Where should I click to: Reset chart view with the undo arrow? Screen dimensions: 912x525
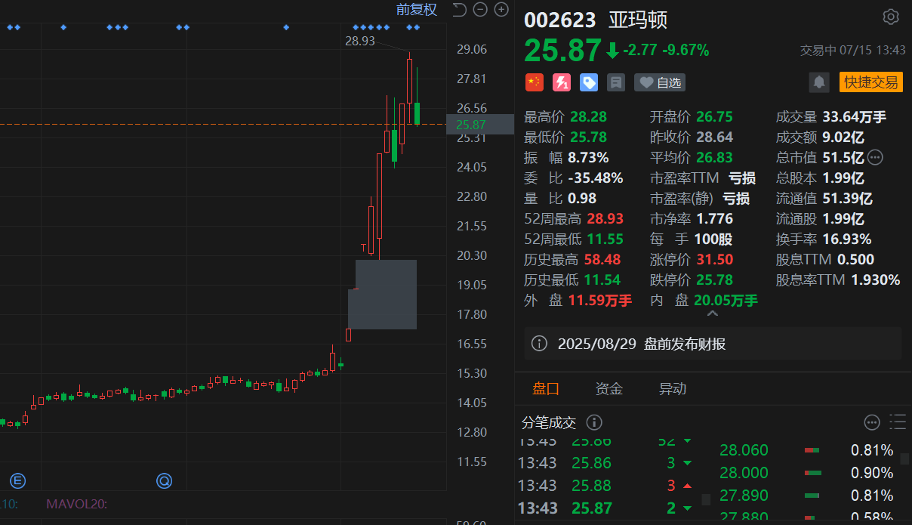click(x=459, y=10)
